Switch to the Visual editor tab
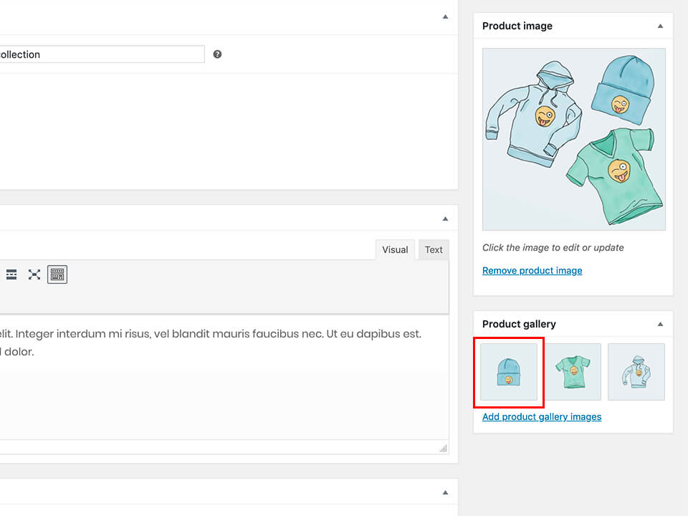 pos(395,249)
